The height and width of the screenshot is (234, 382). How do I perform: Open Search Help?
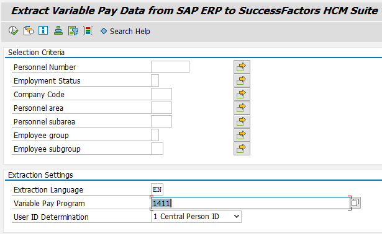(x=125, y=32)
